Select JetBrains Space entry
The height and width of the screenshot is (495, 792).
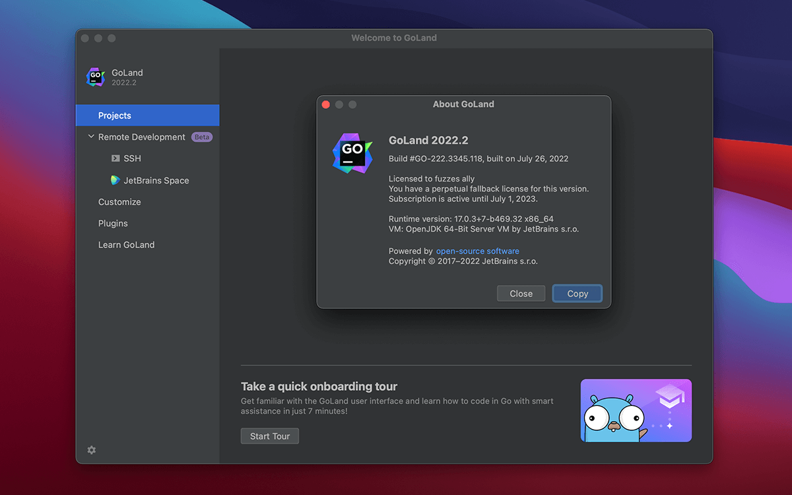(x=156, y=180)
